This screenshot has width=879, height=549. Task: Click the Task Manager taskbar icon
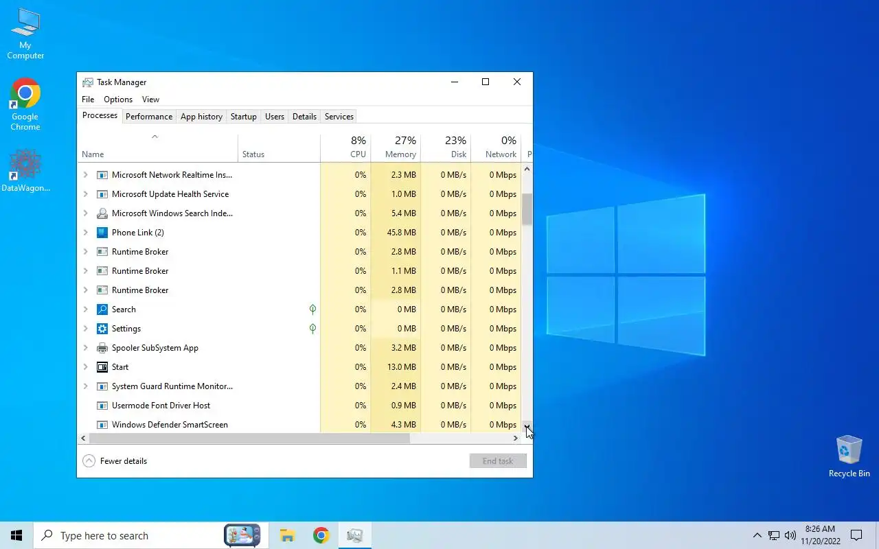[x=355, y=535]
